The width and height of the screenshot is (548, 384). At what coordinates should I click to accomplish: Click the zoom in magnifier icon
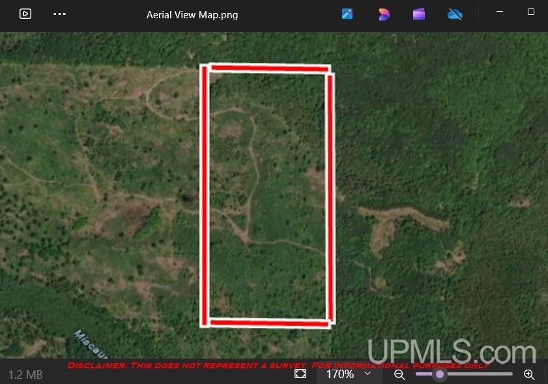point(529,375)
